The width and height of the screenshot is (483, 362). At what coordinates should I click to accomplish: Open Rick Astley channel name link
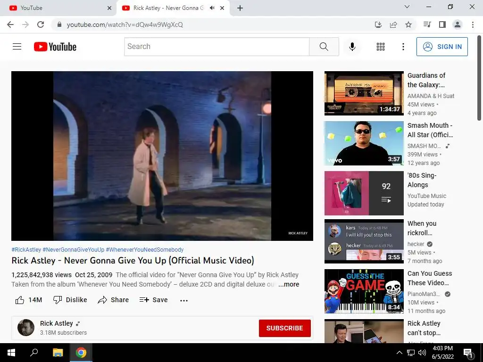pyautogui.click(x=57, y=323)
